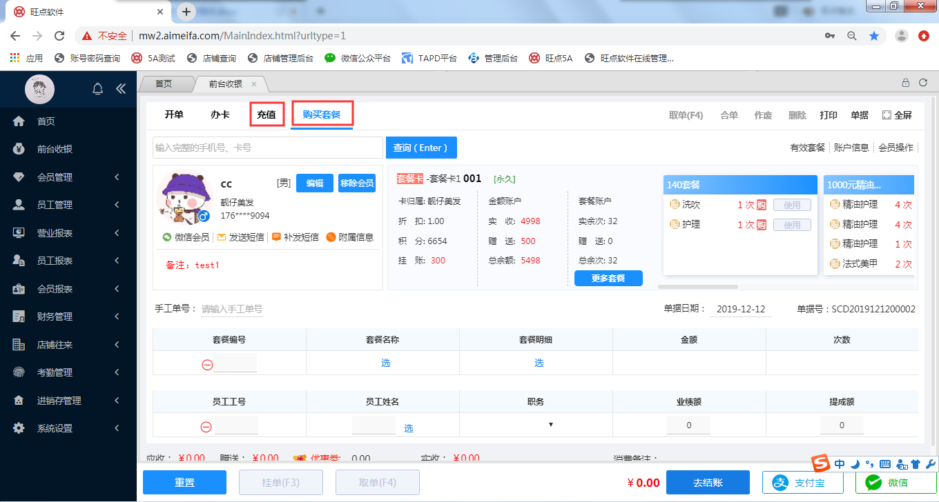Remove the package row with red minus icon

coord(207,365)
